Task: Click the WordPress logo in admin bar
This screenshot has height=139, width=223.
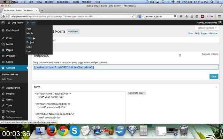Action: (3, 23)
